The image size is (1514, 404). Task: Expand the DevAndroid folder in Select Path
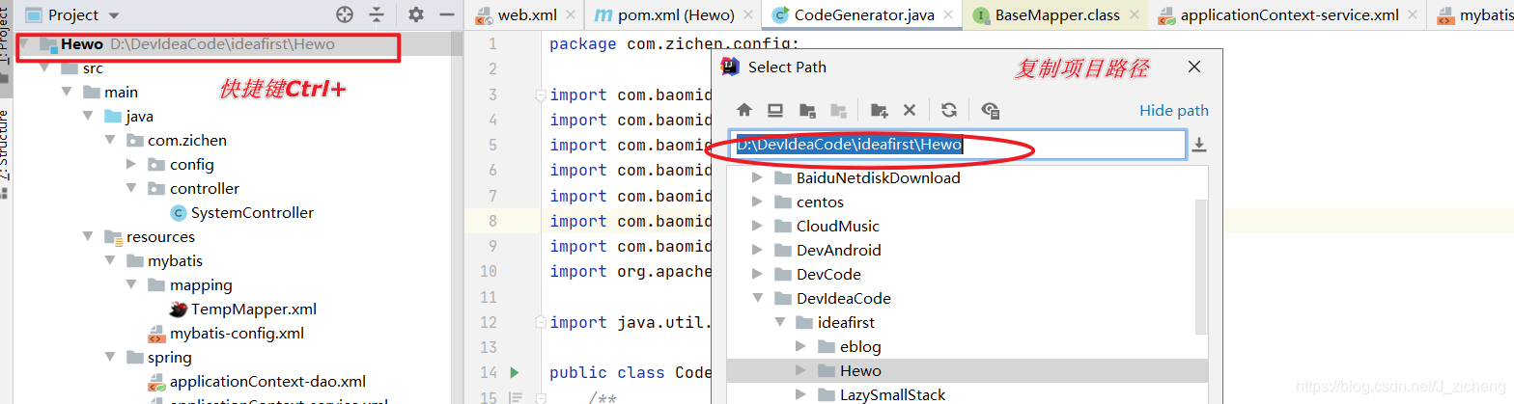coord(756,251)
